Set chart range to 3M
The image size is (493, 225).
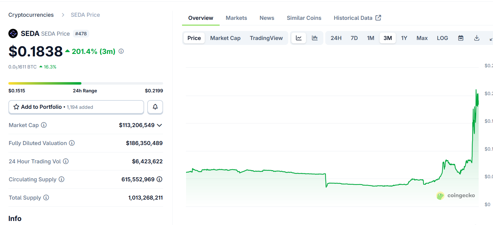click(388, 38)
